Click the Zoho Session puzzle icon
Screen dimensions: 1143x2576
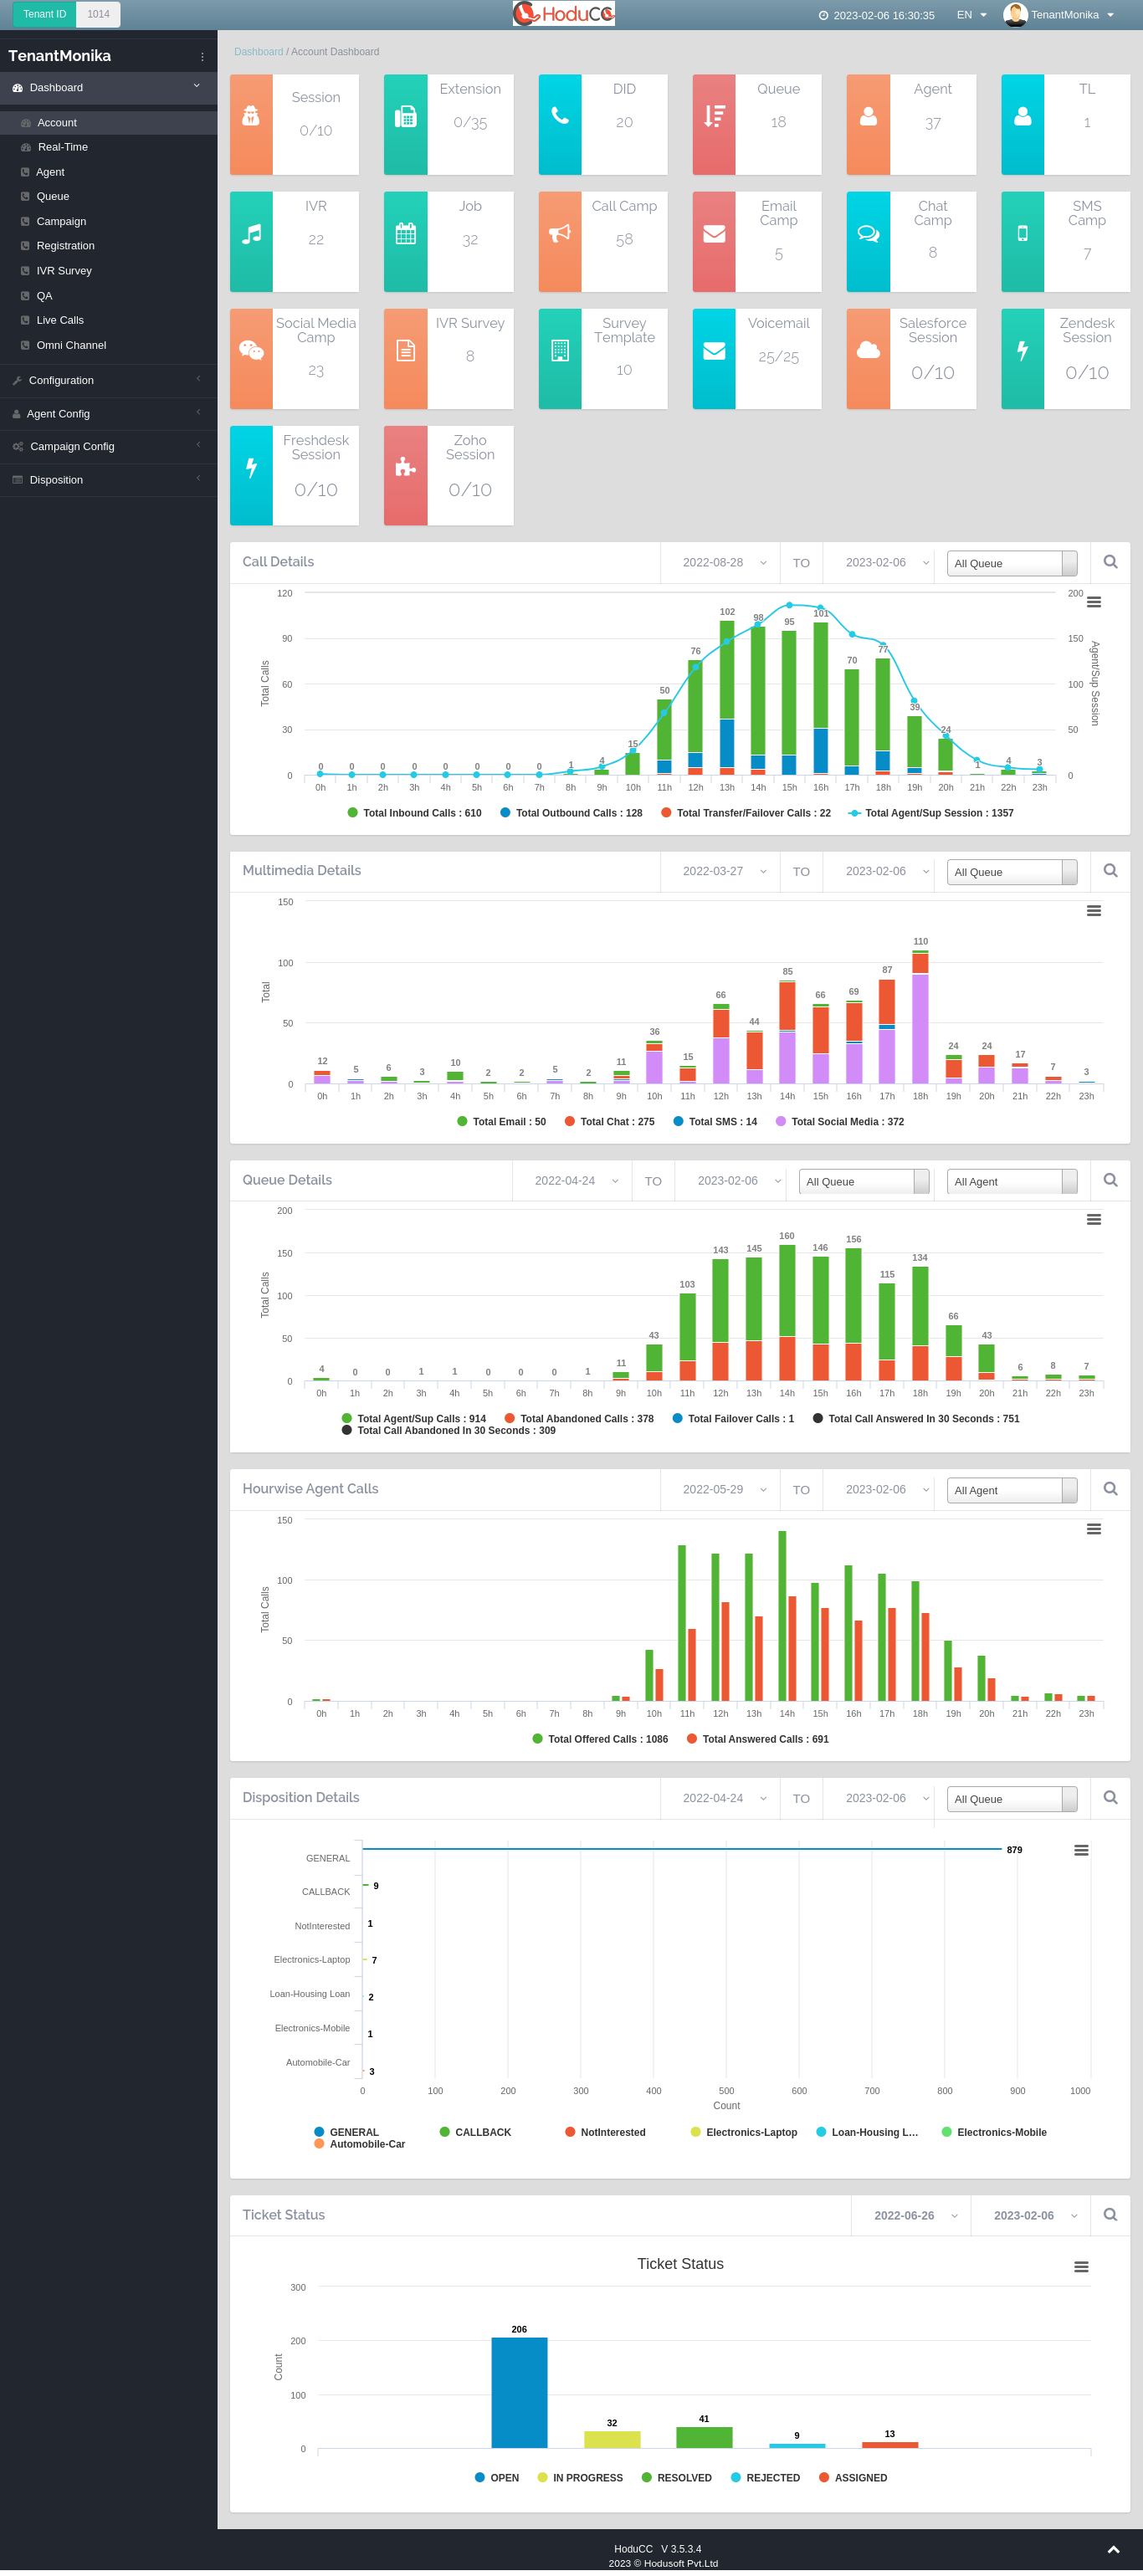pos(405,467)
